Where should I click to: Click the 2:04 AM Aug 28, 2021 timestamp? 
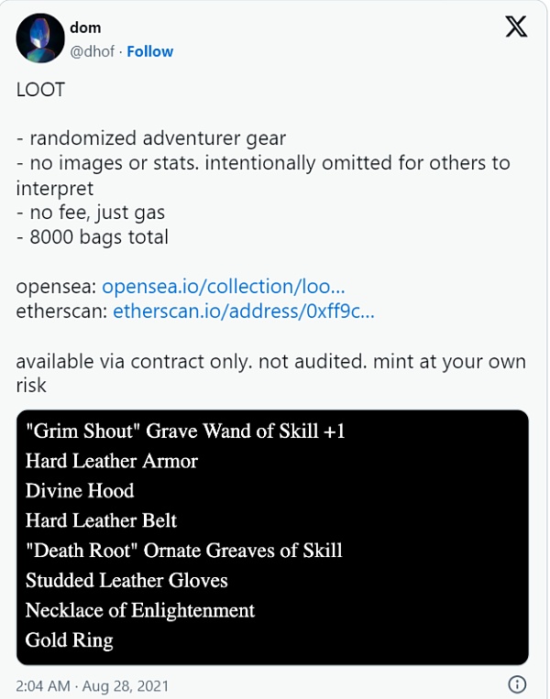tap(92, 684)
